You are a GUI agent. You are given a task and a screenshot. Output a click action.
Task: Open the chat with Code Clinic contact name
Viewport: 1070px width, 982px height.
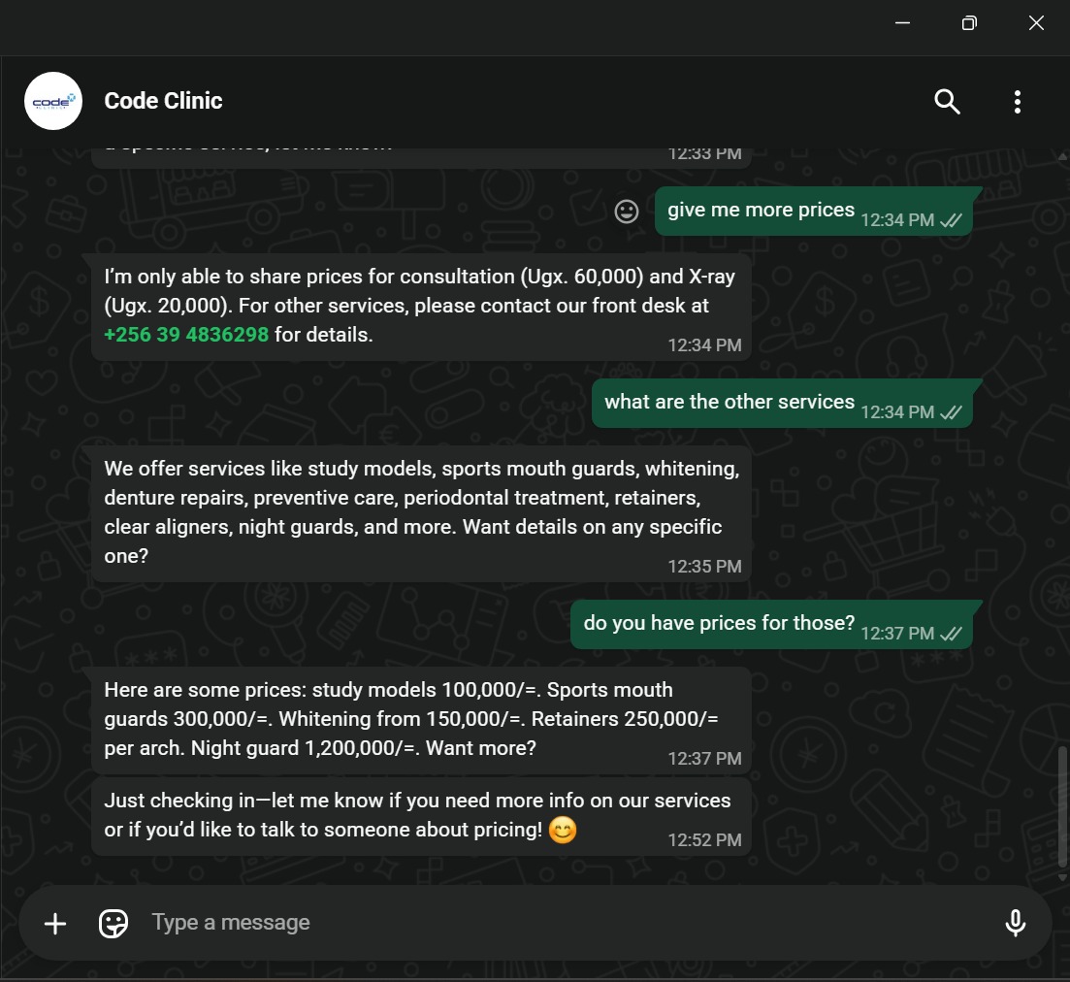(163, 101)
